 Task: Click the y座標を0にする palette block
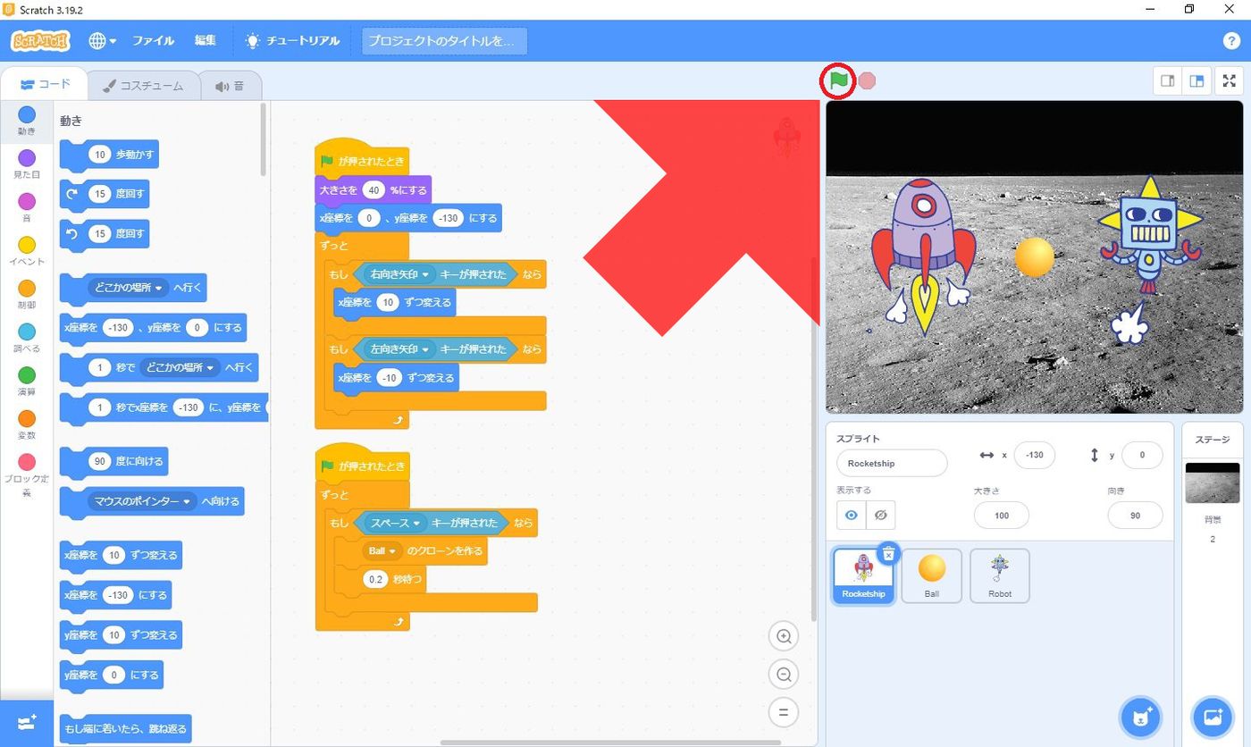pyautogui.click(x=112, y=675)
